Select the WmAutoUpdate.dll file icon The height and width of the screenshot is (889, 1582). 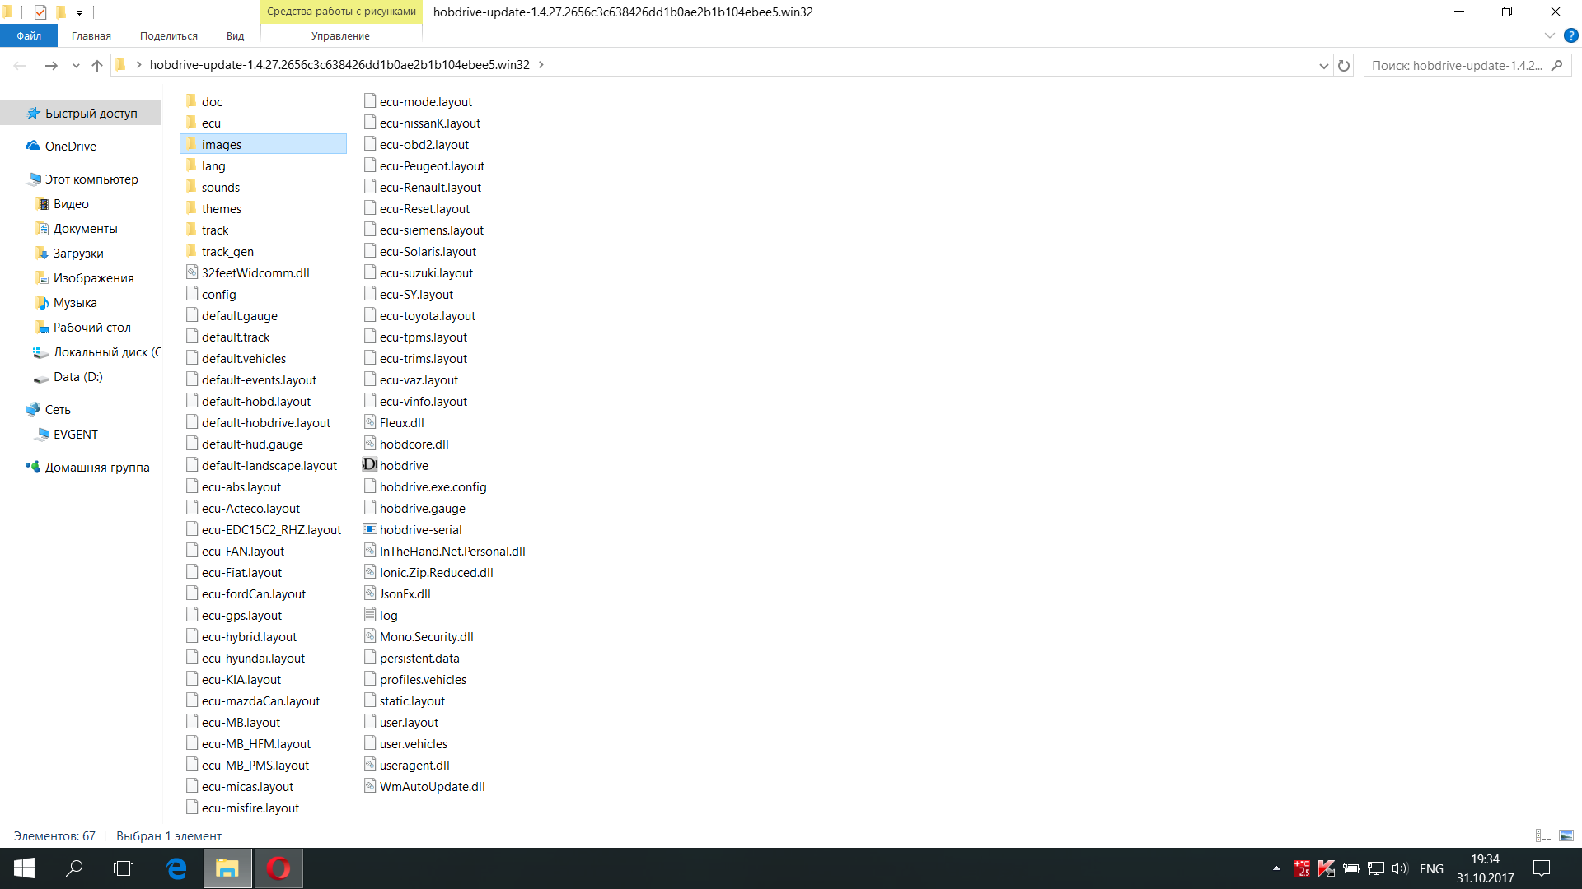coord(370,786)
